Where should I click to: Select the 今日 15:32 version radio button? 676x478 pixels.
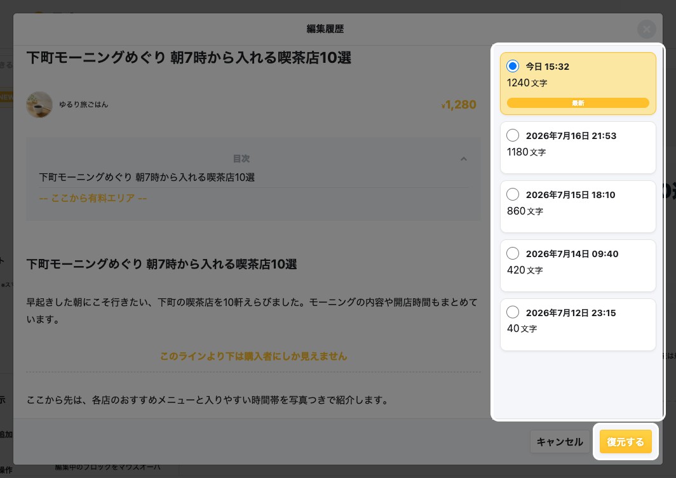point(513,66)
